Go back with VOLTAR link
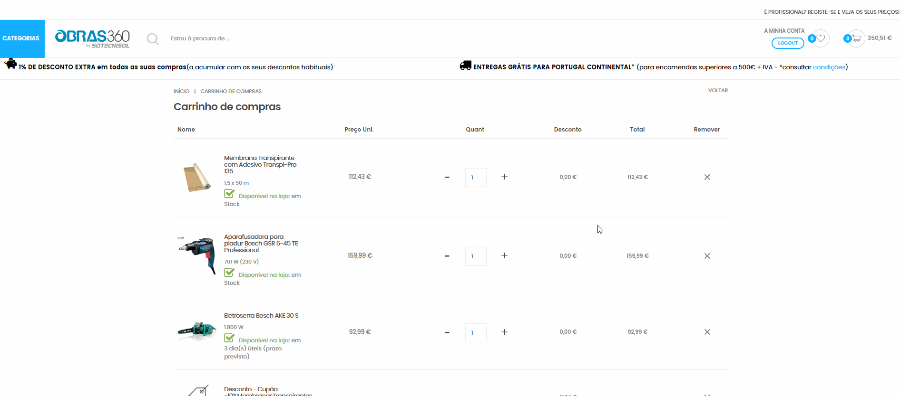This screenshot has width=900, height=396. (718, 90)
